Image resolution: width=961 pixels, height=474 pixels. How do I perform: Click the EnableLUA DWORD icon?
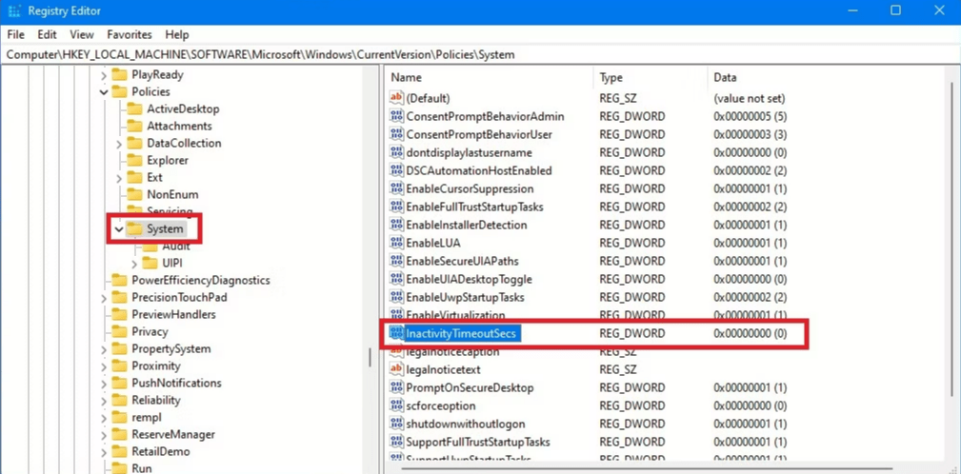pos(396,243)
